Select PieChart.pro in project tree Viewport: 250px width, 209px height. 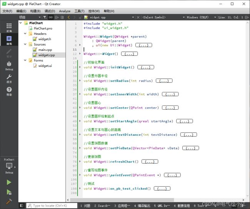click(x=43, y=28)
